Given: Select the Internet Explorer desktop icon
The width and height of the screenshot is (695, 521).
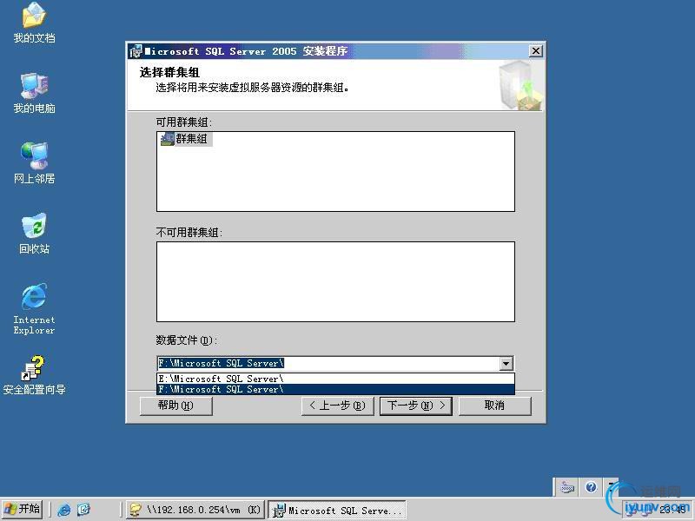Looking at the screenshot, I should click(34, 308).
